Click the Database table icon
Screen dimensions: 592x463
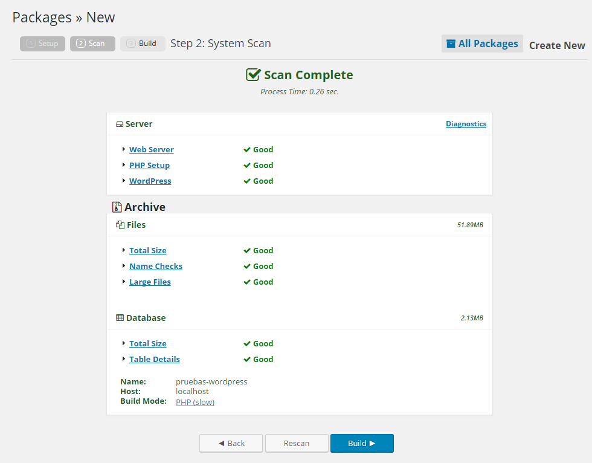coord(120,318)
